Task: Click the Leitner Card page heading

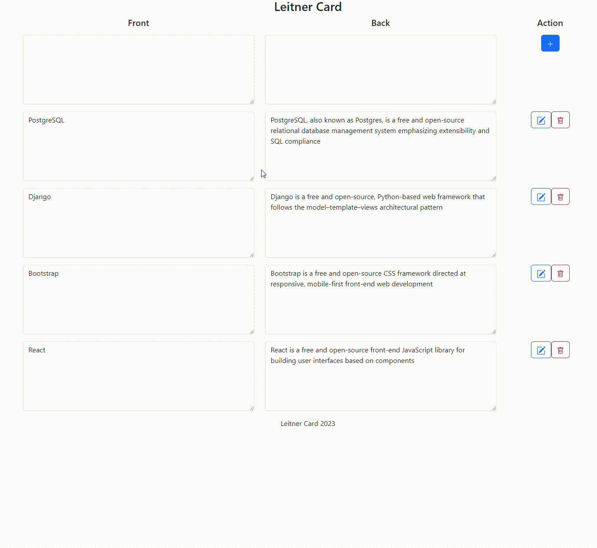Action: coord(308,7)
